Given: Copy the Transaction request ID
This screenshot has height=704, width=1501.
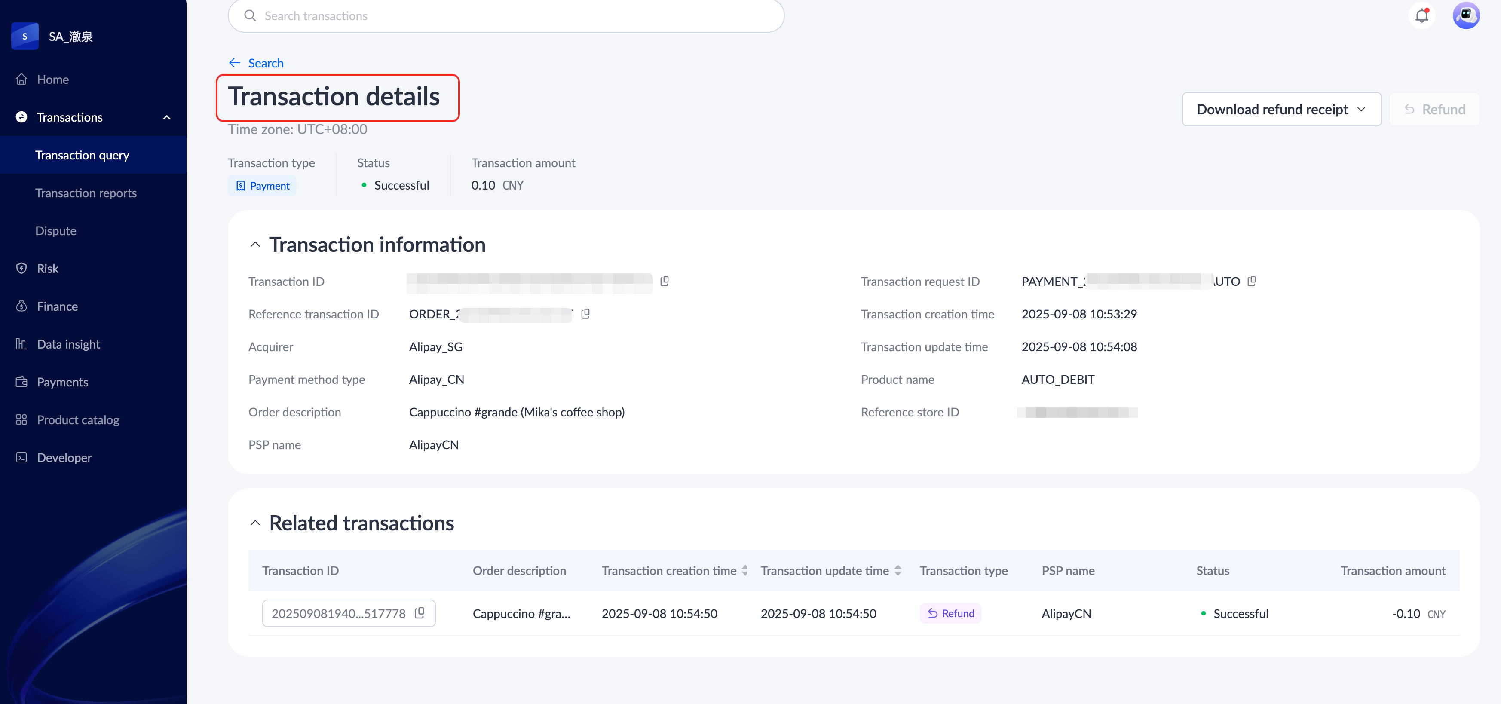Looking at the screenshot, I should 1252,282.
